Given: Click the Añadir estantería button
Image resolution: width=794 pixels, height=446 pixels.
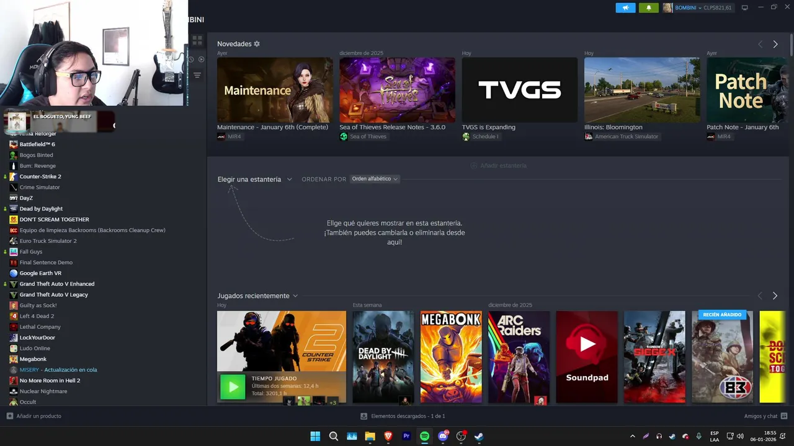Looking at the screenshot, I should click(498, 165).
